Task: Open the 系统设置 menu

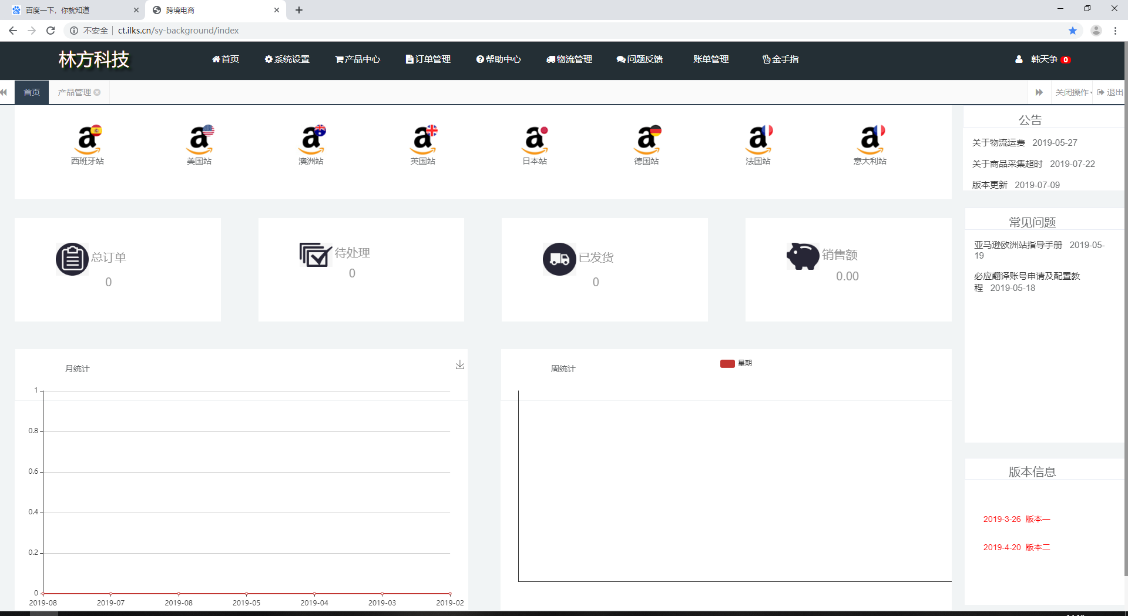Action: [x=287, y=59]
